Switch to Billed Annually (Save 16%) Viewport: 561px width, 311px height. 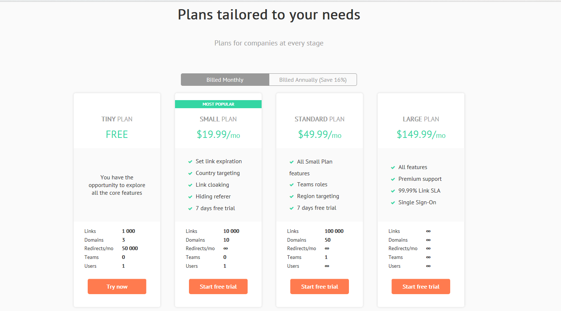(313, 80)
